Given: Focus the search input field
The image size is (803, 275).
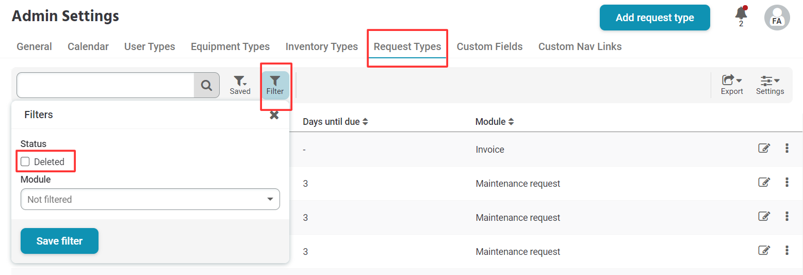Looking at the screenshot, I should point(105,85).
